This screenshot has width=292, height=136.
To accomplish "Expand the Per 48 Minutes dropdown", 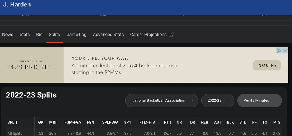I will click(x=259, y=101).
